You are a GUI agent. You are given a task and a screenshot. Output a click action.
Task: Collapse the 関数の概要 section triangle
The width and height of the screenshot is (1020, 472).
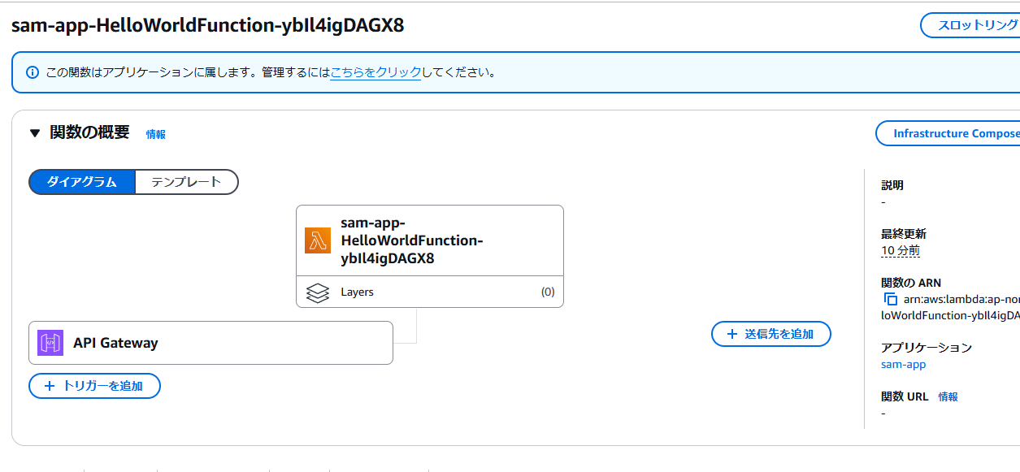(35, 133)
